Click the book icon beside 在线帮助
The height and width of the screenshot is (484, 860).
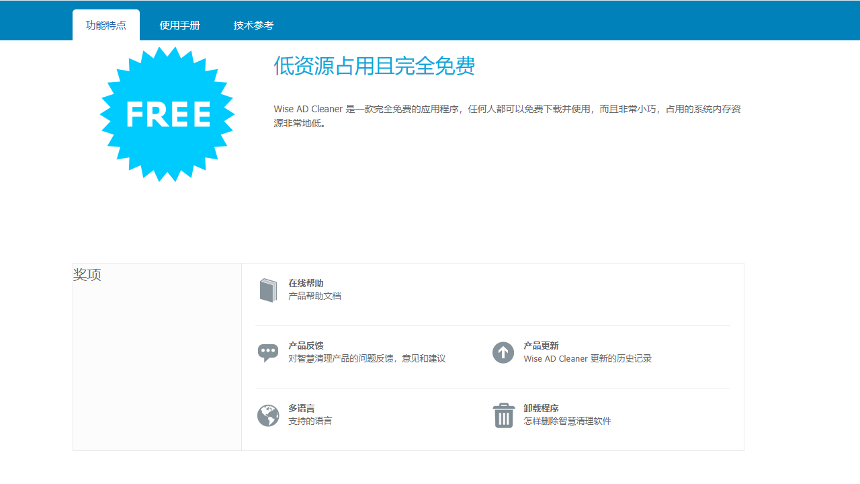coord(268,290)
